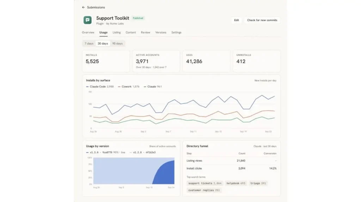
Task: Switch to the Listing tab
Action: [116, 32]
